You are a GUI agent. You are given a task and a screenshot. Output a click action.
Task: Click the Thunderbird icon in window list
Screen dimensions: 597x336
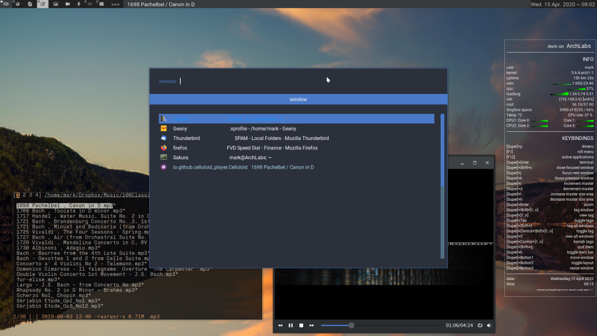tap(163, 138)
